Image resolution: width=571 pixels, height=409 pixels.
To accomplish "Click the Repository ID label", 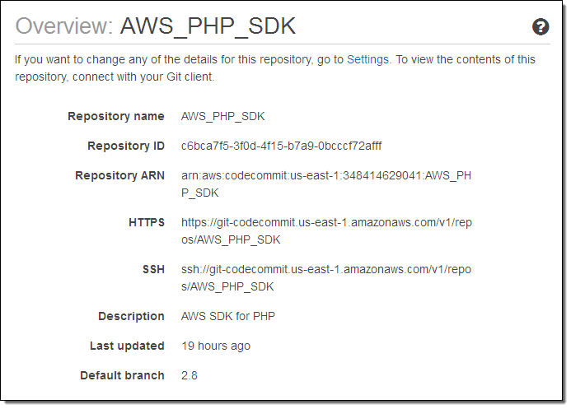I will coord(126,146).
